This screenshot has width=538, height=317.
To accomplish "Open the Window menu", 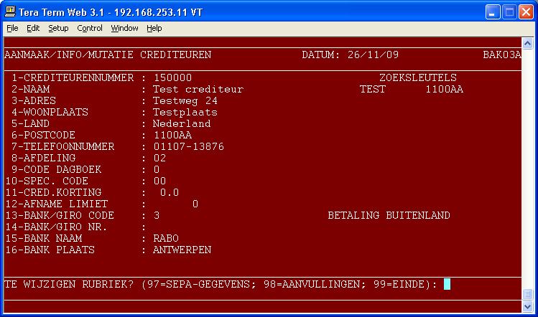I will (124, 28).
